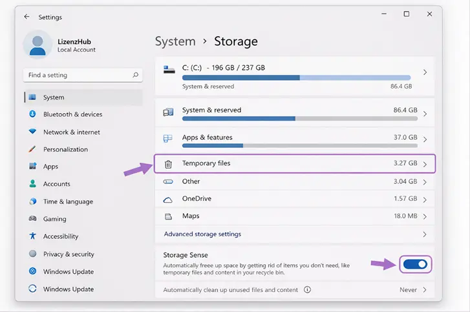Screen dimensions: 470x312
Task: Open the Maps row chevron
Action: [425, 216]
